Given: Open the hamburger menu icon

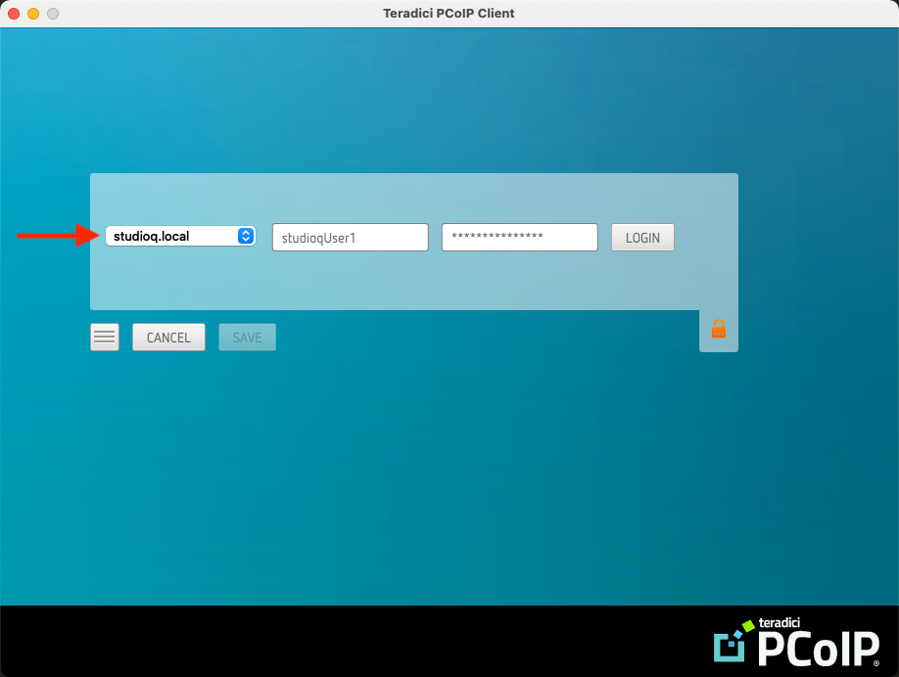Looking at the screenshot, I should (105, 338).
